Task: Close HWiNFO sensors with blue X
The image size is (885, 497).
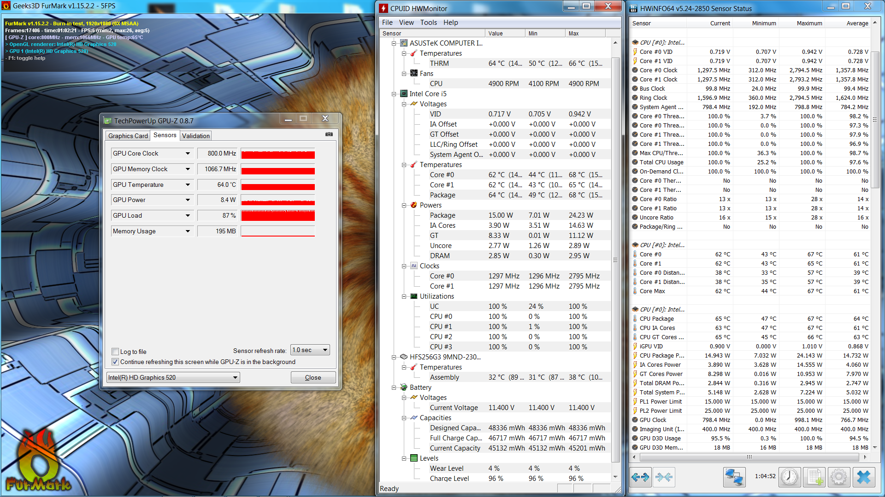Action: [864, 477]
